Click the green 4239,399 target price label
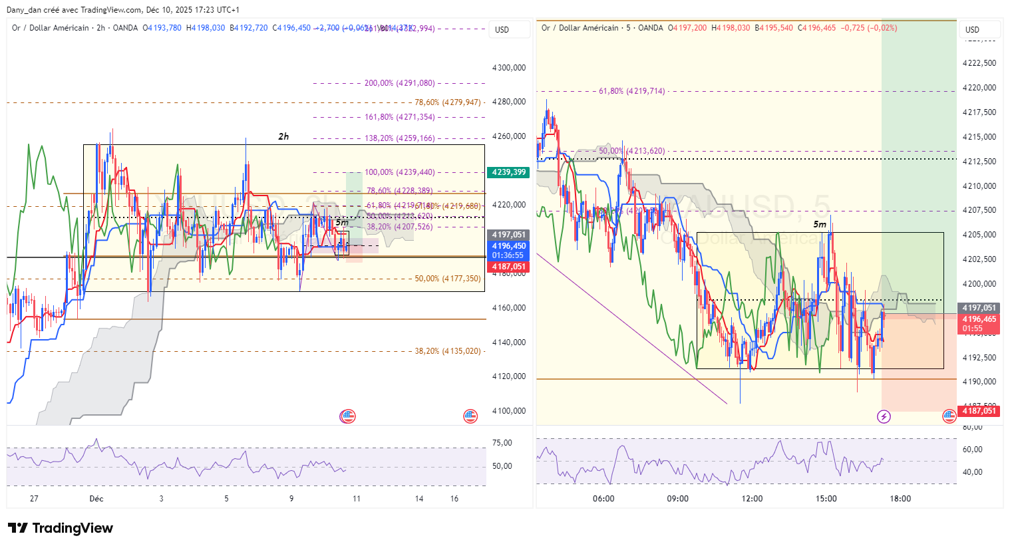Screen dimensions: 1010x548 pyautogui.click(x=509, y=172)
